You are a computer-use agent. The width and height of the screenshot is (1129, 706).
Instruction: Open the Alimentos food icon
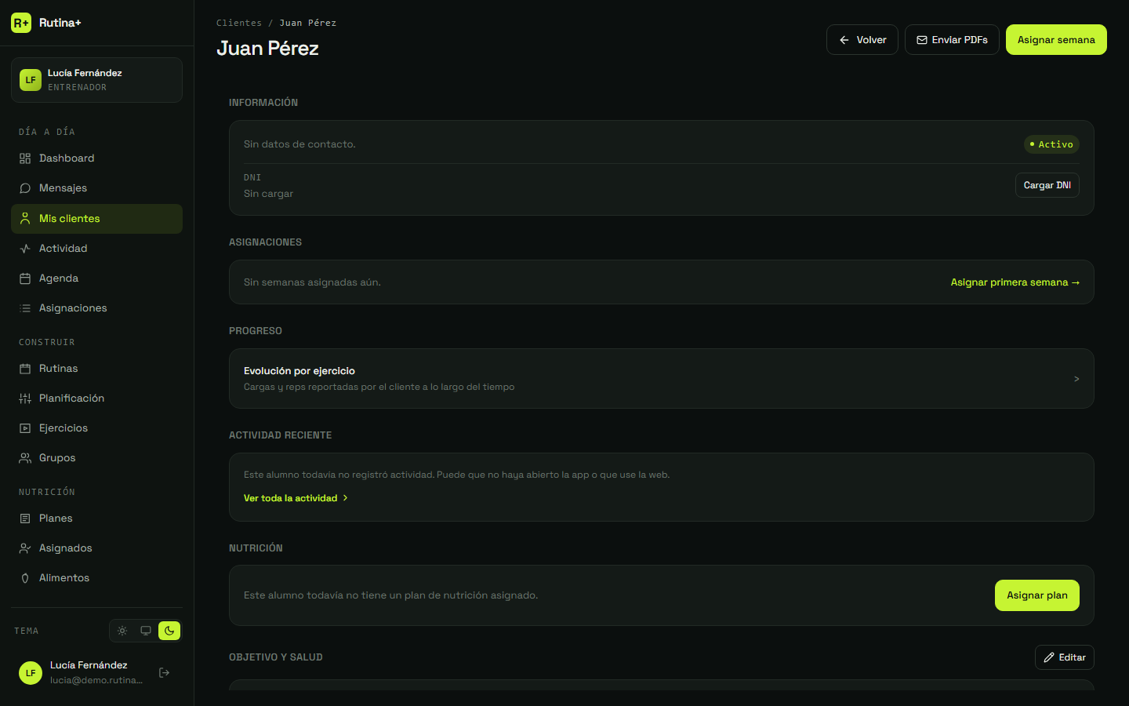coord(25,578)
